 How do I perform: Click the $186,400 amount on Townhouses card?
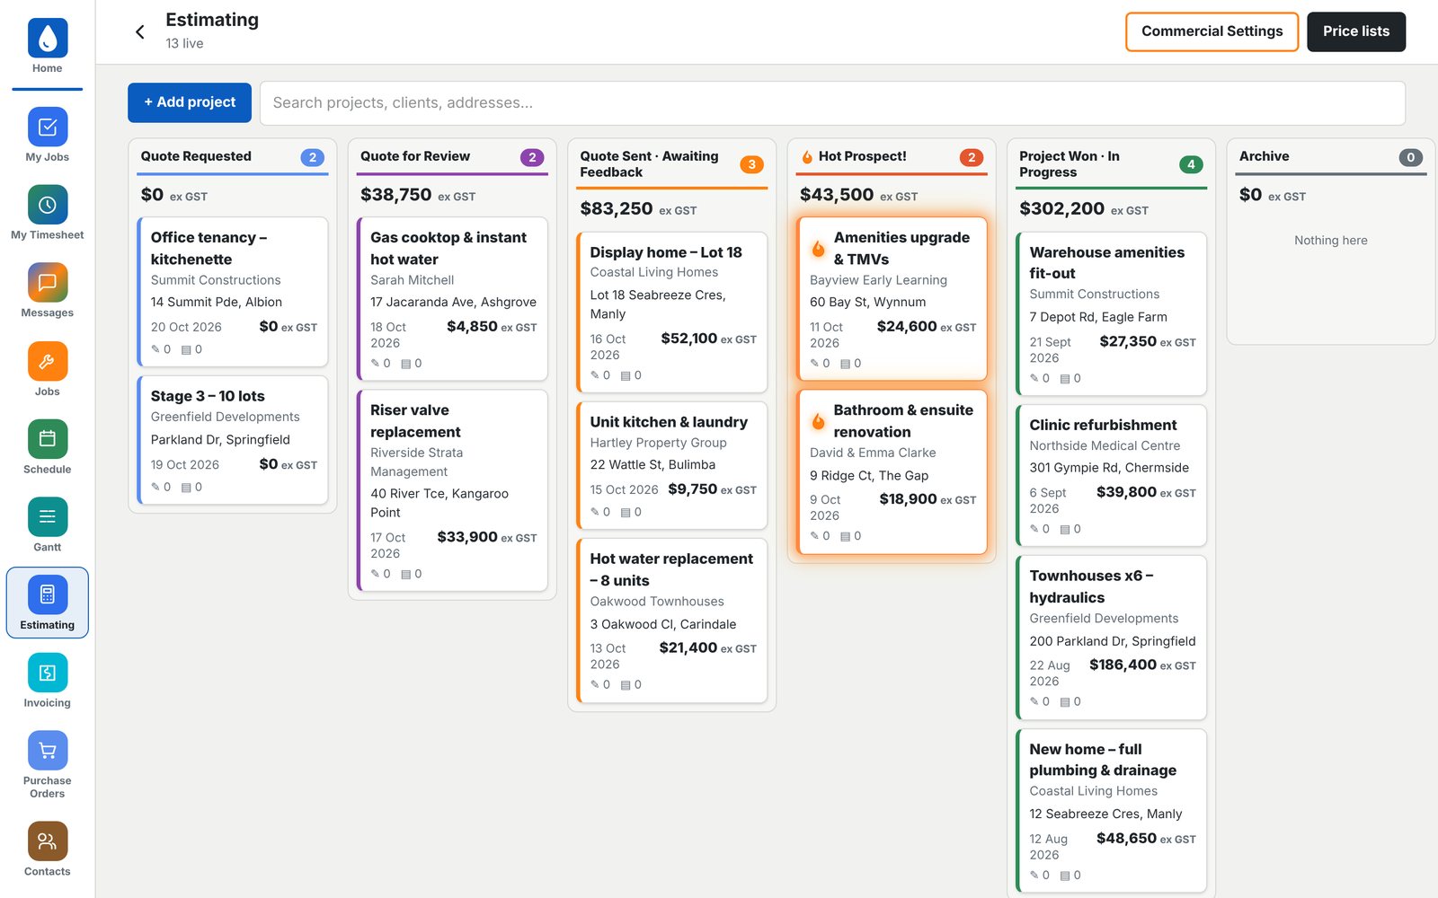[x=1123, y=665]
